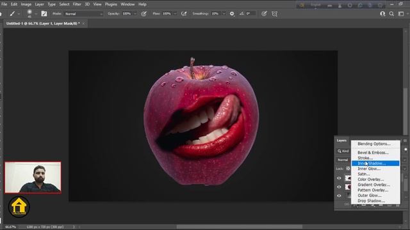Screen dimensions: 410x230
Task: Open the Type menu
Action: 51,4
